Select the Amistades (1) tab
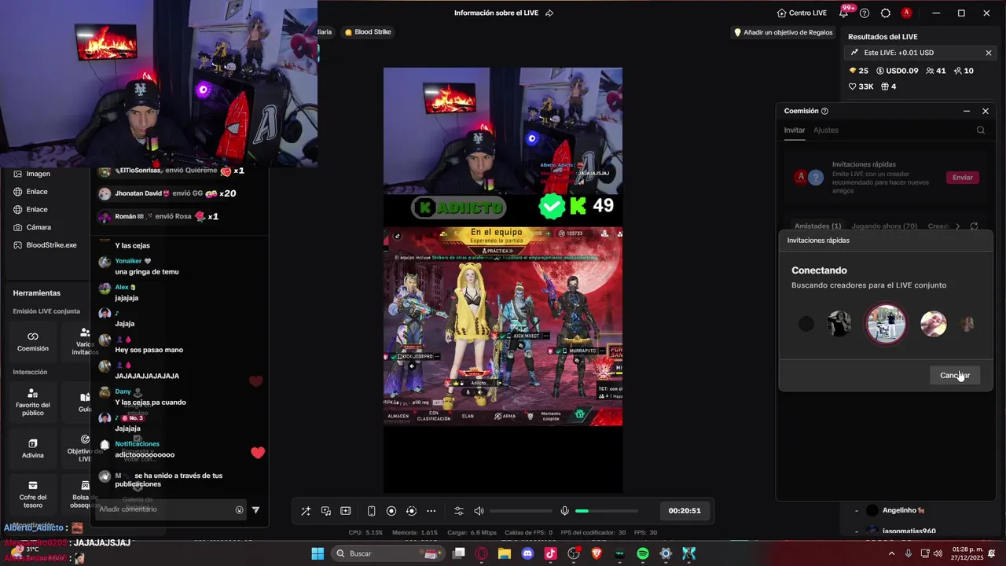Screen dimensions: 1006x566 [817, 226]
